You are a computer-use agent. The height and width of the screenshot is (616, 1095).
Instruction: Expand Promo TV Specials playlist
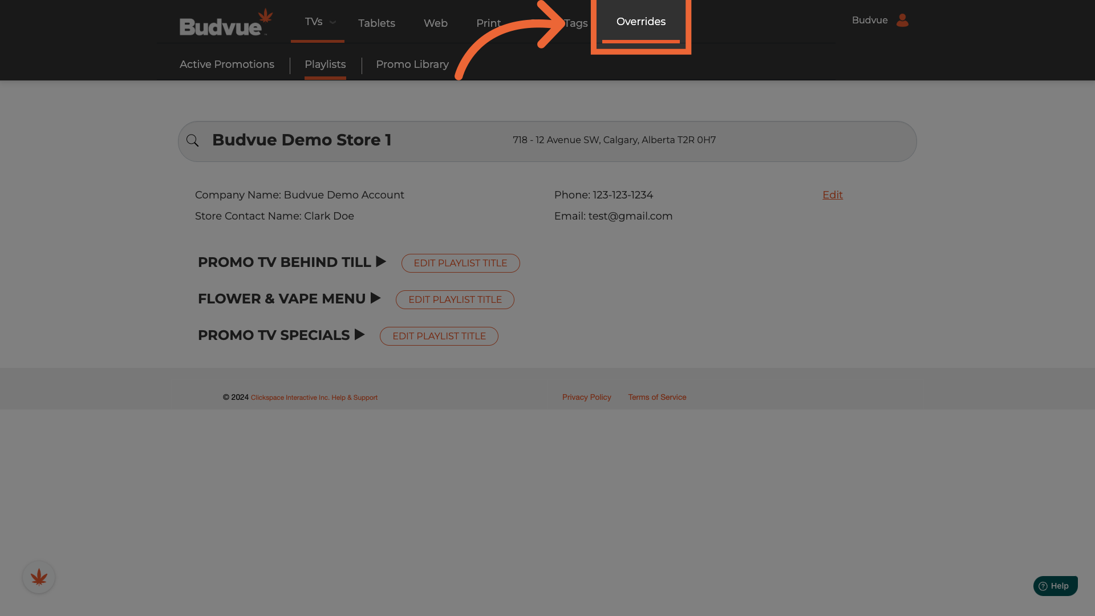(x=359, y=335)
